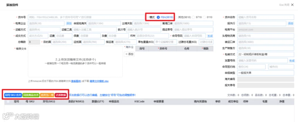
Task: Click the 货号(SKU) column header
Action: pyautogui.click(x=49, y=102)
